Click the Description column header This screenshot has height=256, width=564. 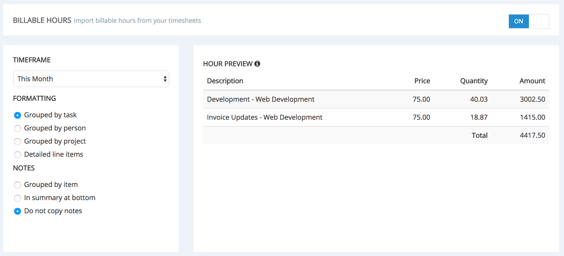click(225, 81)
